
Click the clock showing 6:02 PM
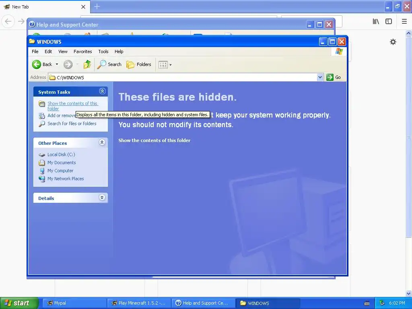(x=397, y=303)
